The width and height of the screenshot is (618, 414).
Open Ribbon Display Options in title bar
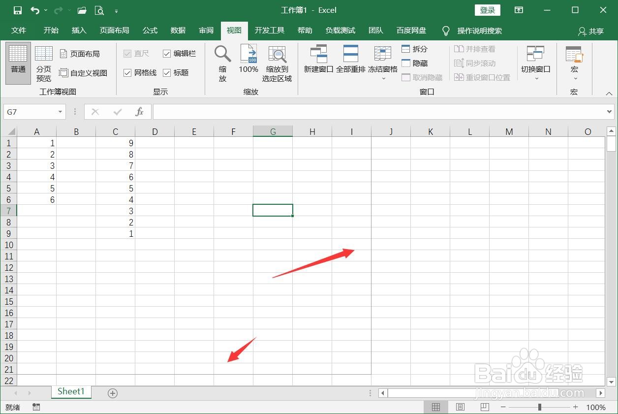[x=519, y=10]
